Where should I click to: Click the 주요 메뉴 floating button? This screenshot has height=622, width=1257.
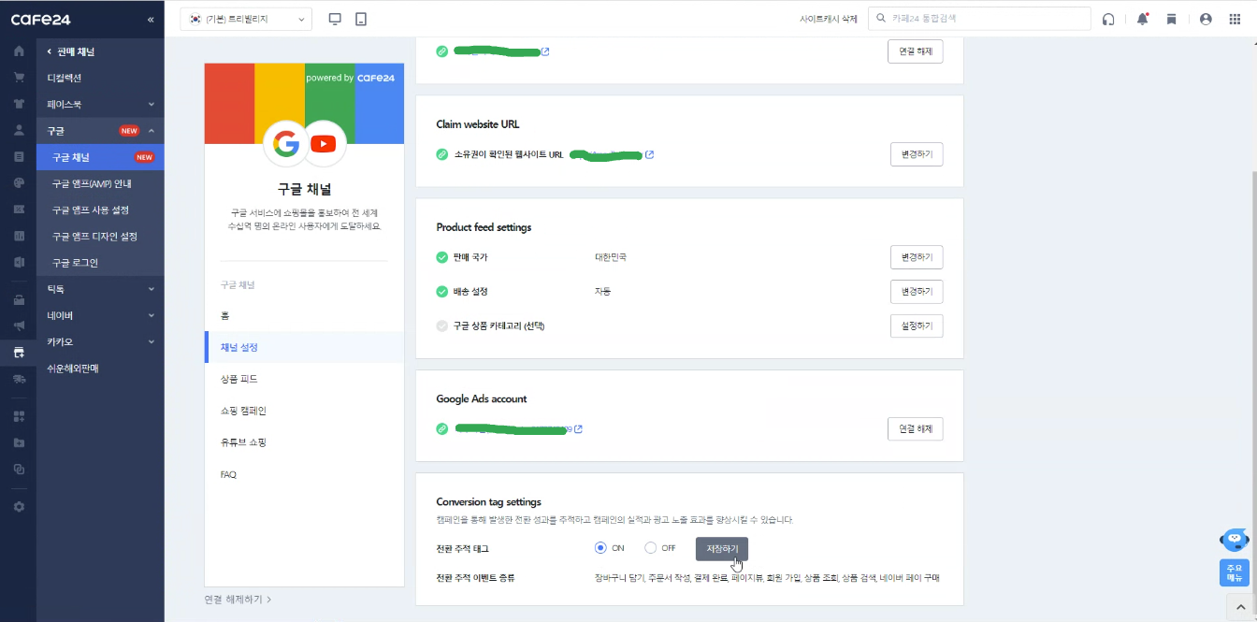tap(1235, 572)
